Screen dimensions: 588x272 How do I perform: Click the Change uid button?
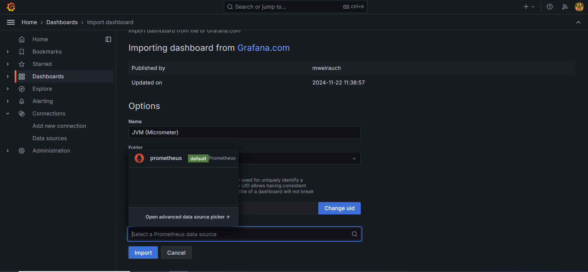[x=339, y=208]
